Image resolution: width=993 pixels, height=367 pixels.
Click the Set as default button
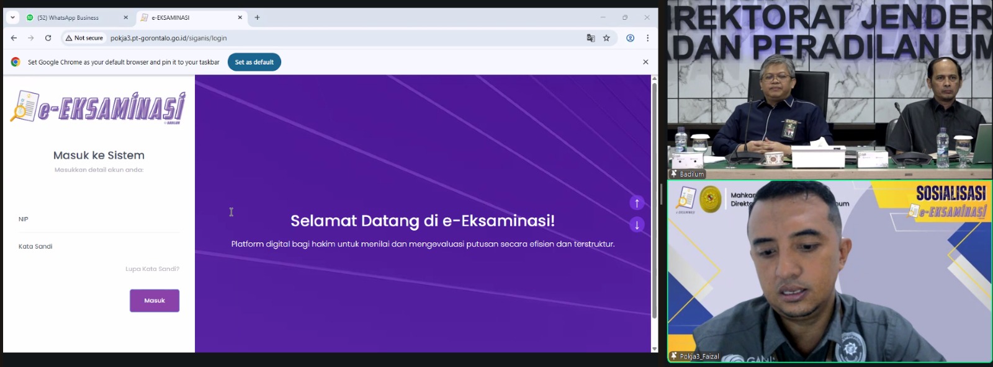[254, 62]
